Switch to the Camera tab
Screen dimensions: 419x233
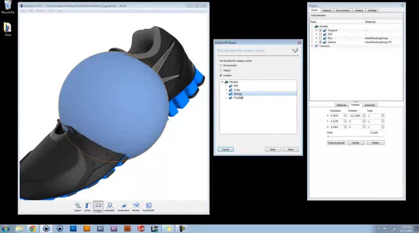coord(358,10)
